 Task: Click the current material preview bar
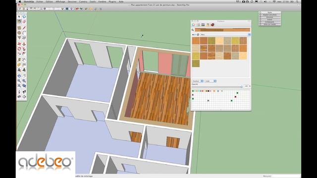click(222, 30)
